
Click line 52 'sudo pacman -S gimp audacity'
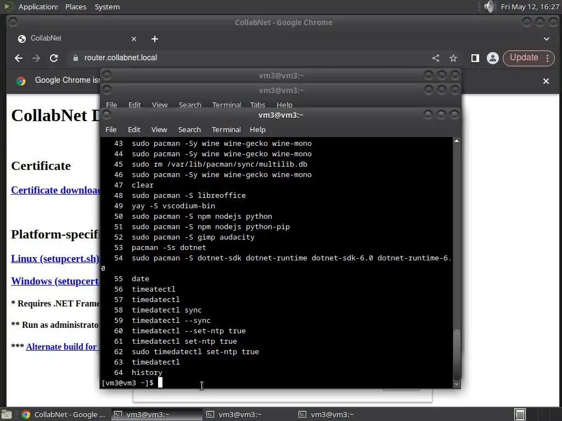pos(193,237)
